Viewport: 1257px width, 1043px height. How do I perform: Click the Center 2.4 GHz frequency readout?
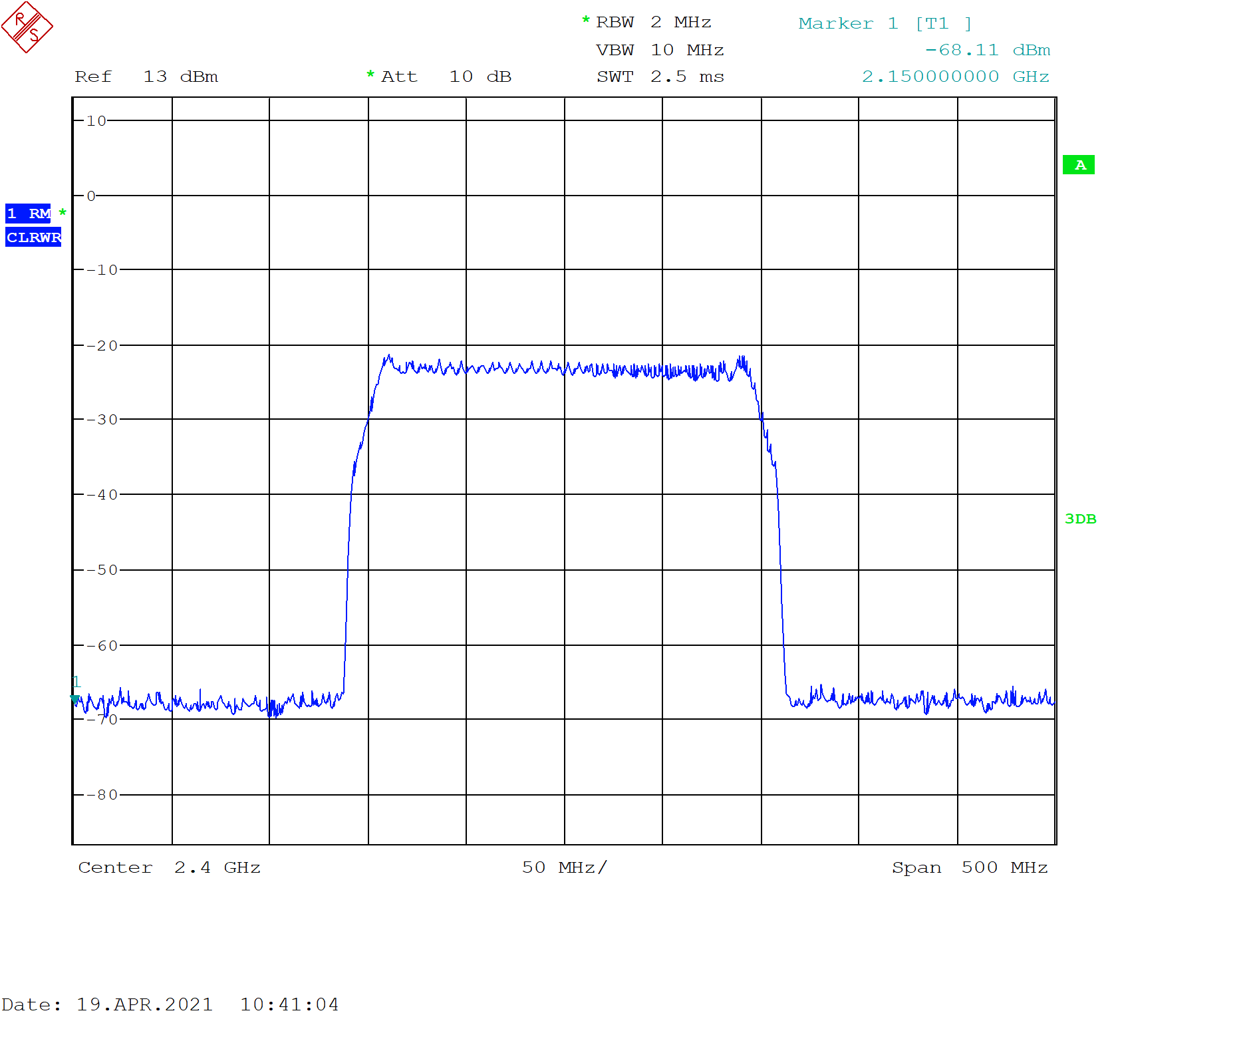pos(170,867)
